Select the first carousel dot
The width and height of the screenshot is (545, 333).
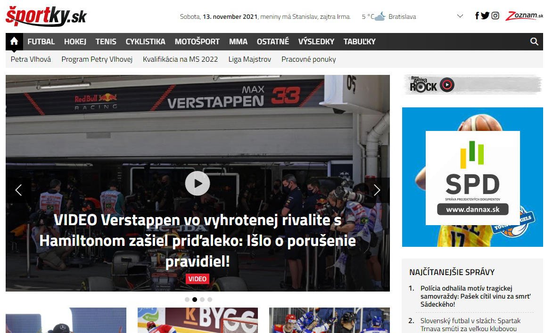point(187,300)
